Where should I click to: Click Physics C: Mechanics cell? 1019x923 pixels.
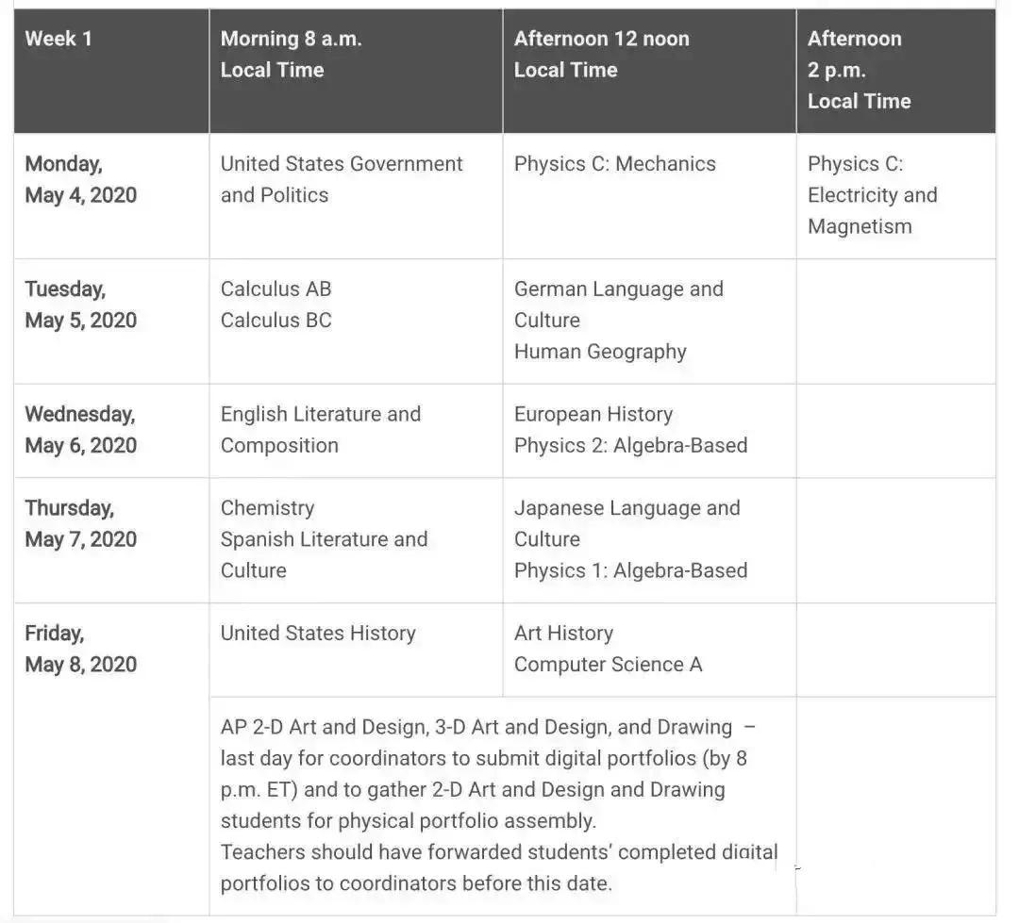tap(615, 164)
